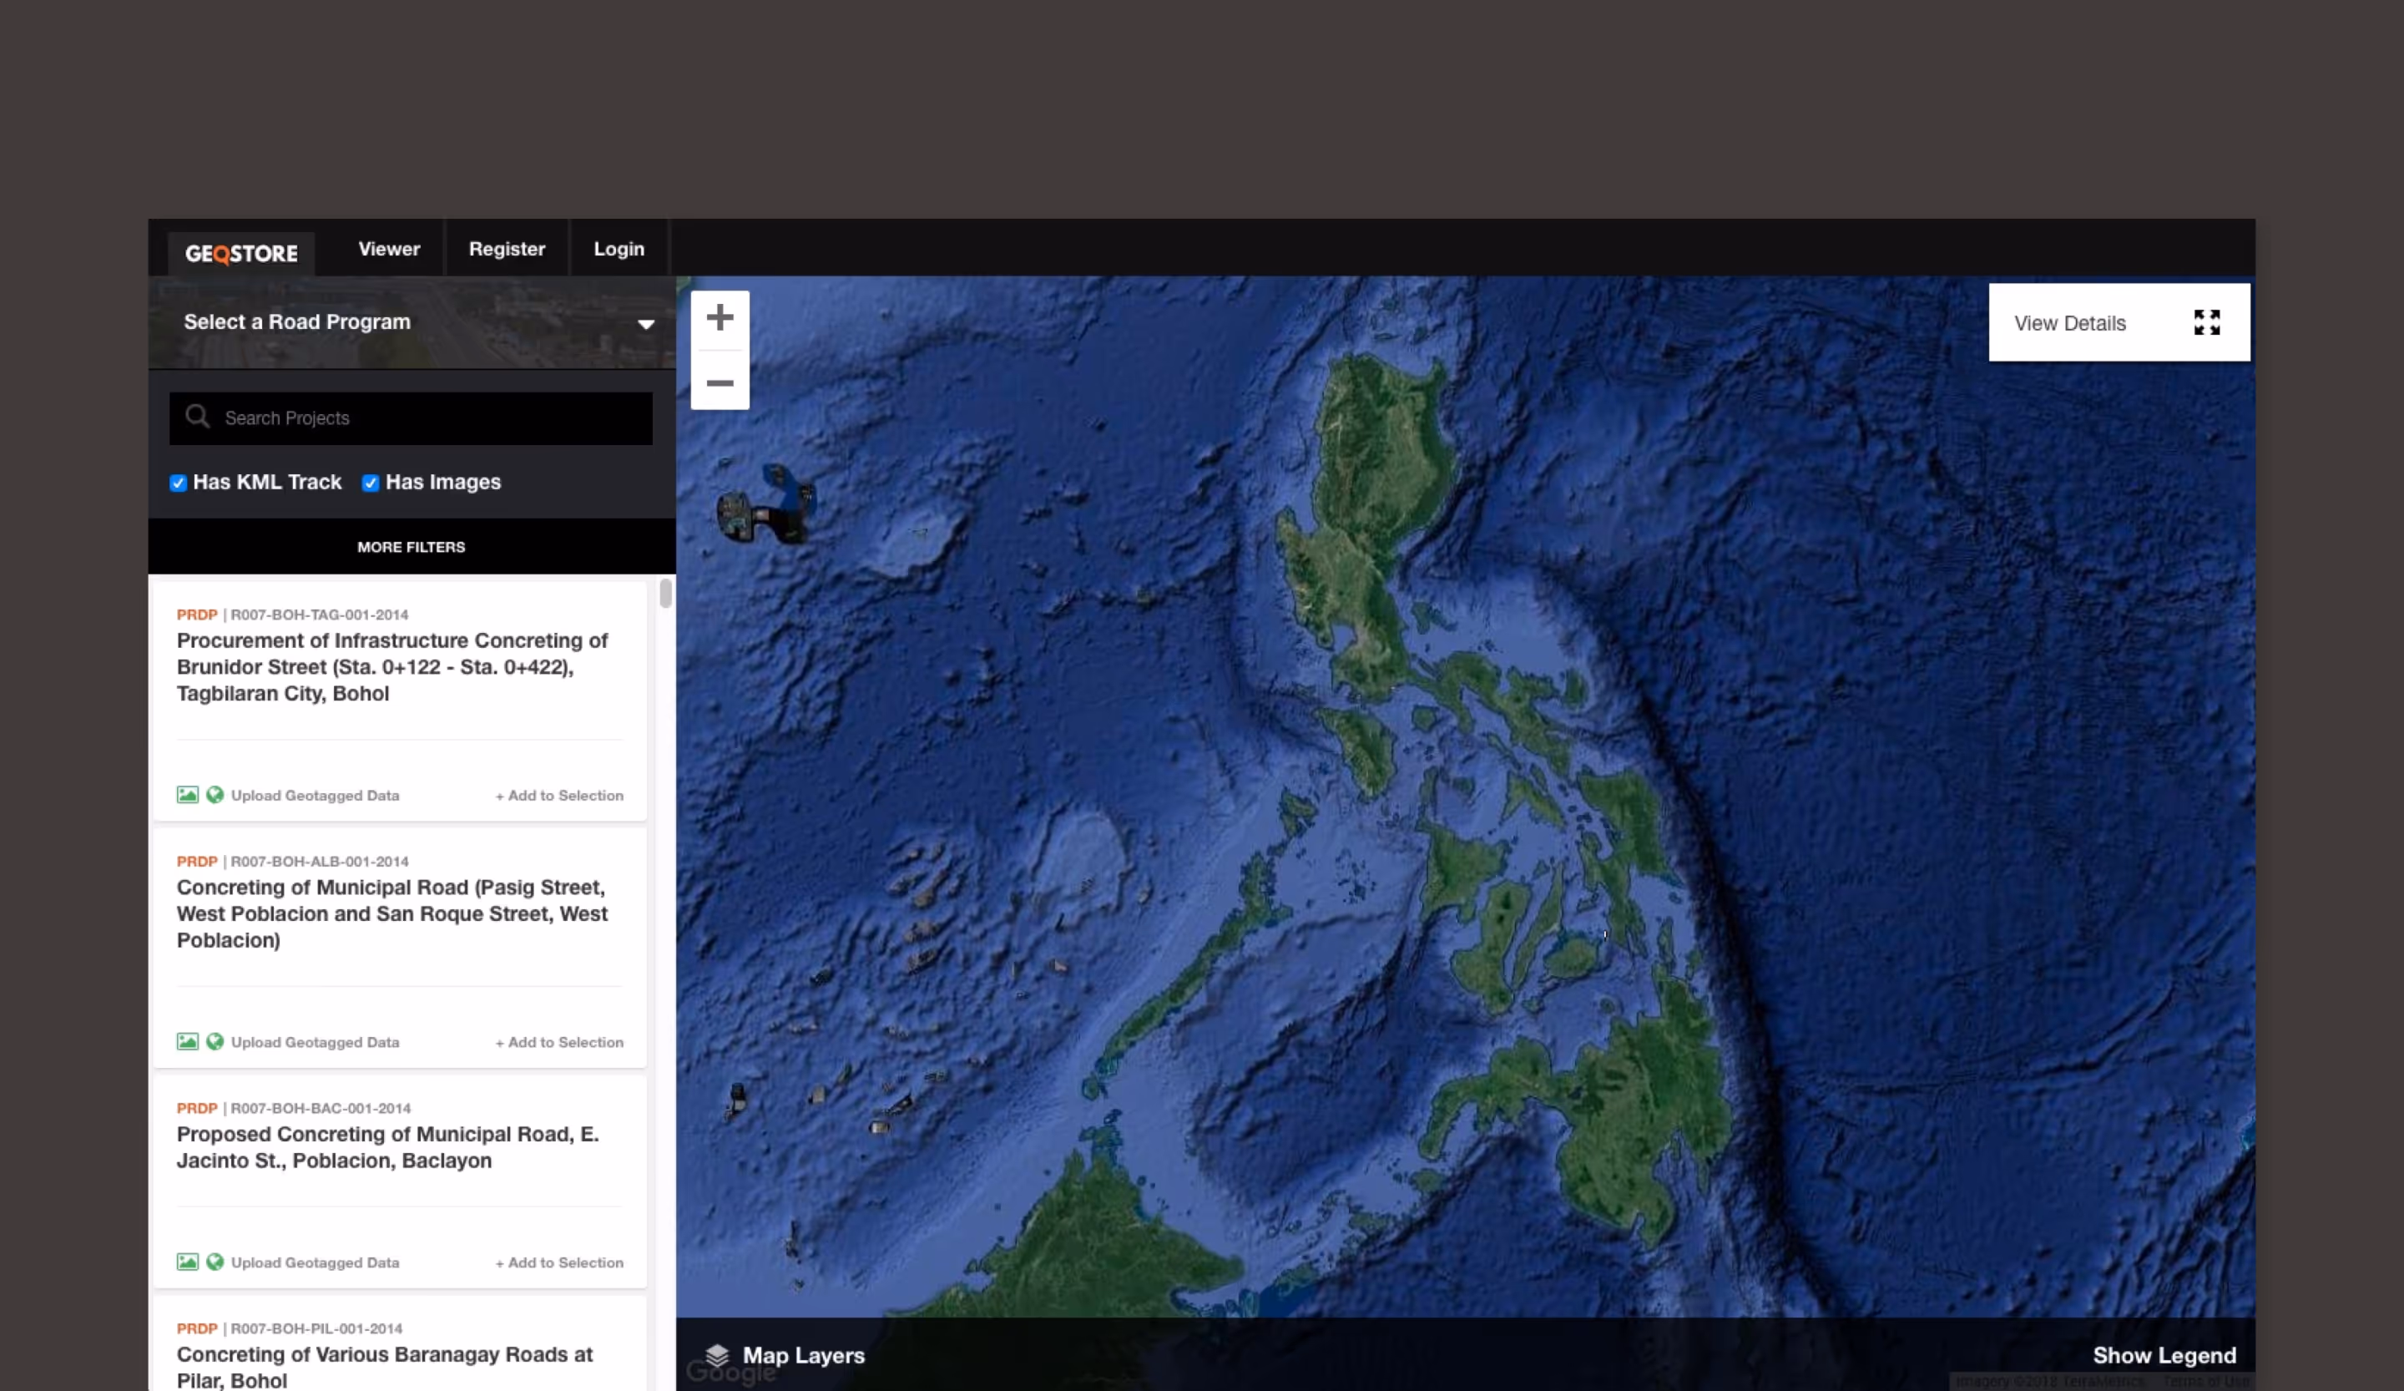The height and width of the screenshot is (1391, 2404).
Task: Add Brunidor Street project to selection
Action: coord(559,795)
